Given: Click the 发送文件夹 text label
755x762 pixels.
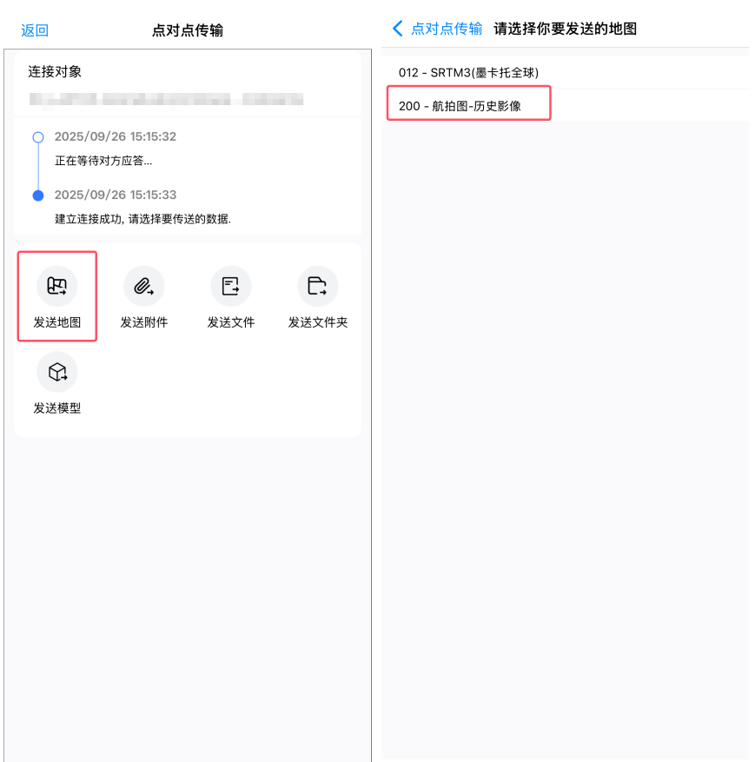Looking at the screenshot, I should [318, 322].
